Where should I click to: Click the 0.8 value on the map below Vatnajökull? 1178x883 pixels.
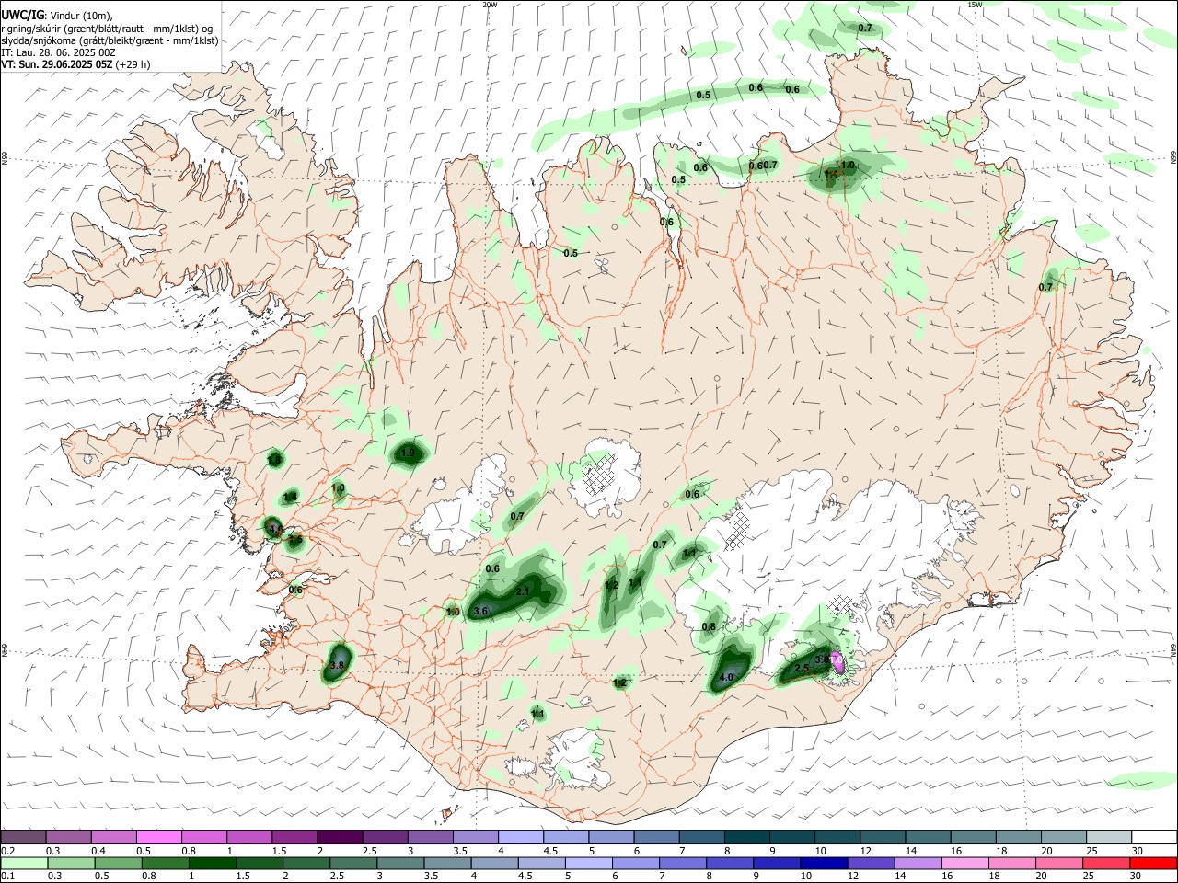click(709, 627)
